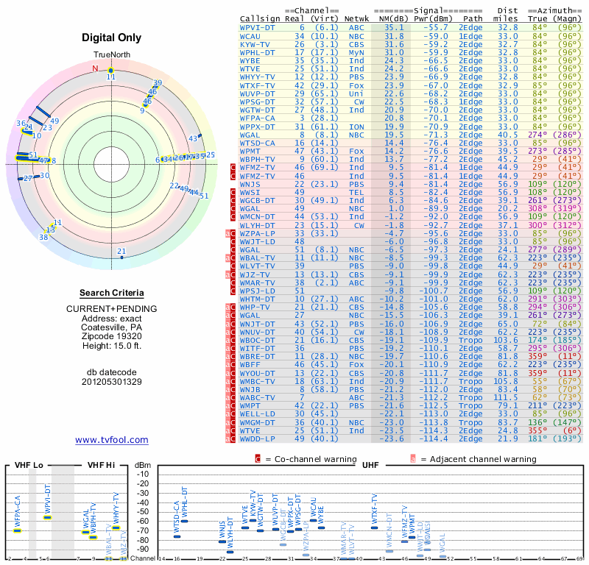The image size is (589, 565).
Task: Select WJZ-TV in the callsign column
Action: (x=253, y=274)
